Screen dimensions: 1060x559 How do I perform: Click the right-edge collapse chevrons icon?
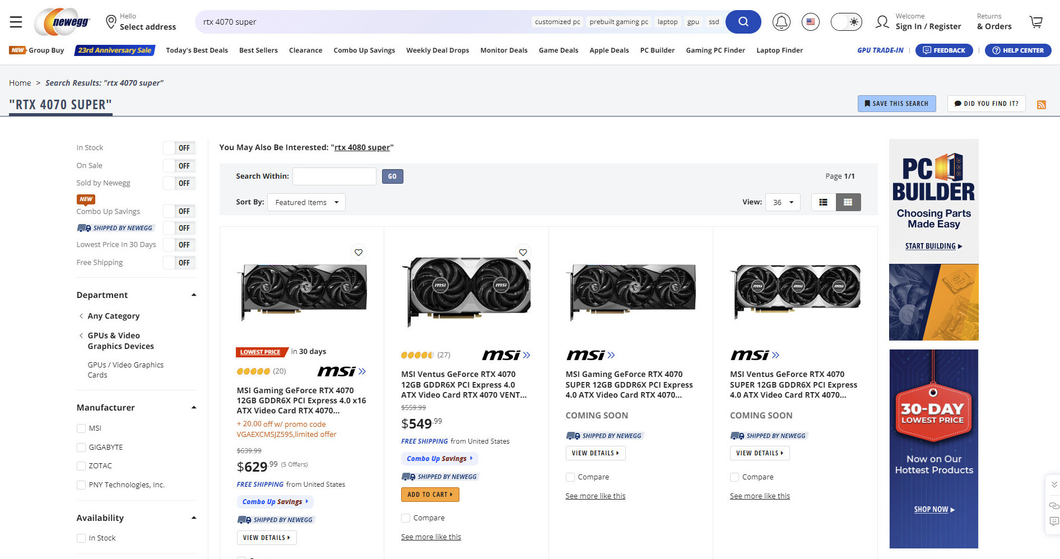tap(1054, 485)
